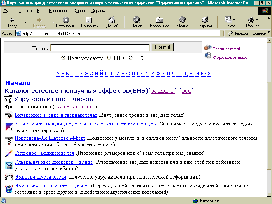Open the Избранное menu
This screenshot has width=272, height=204.
(58, 11)
